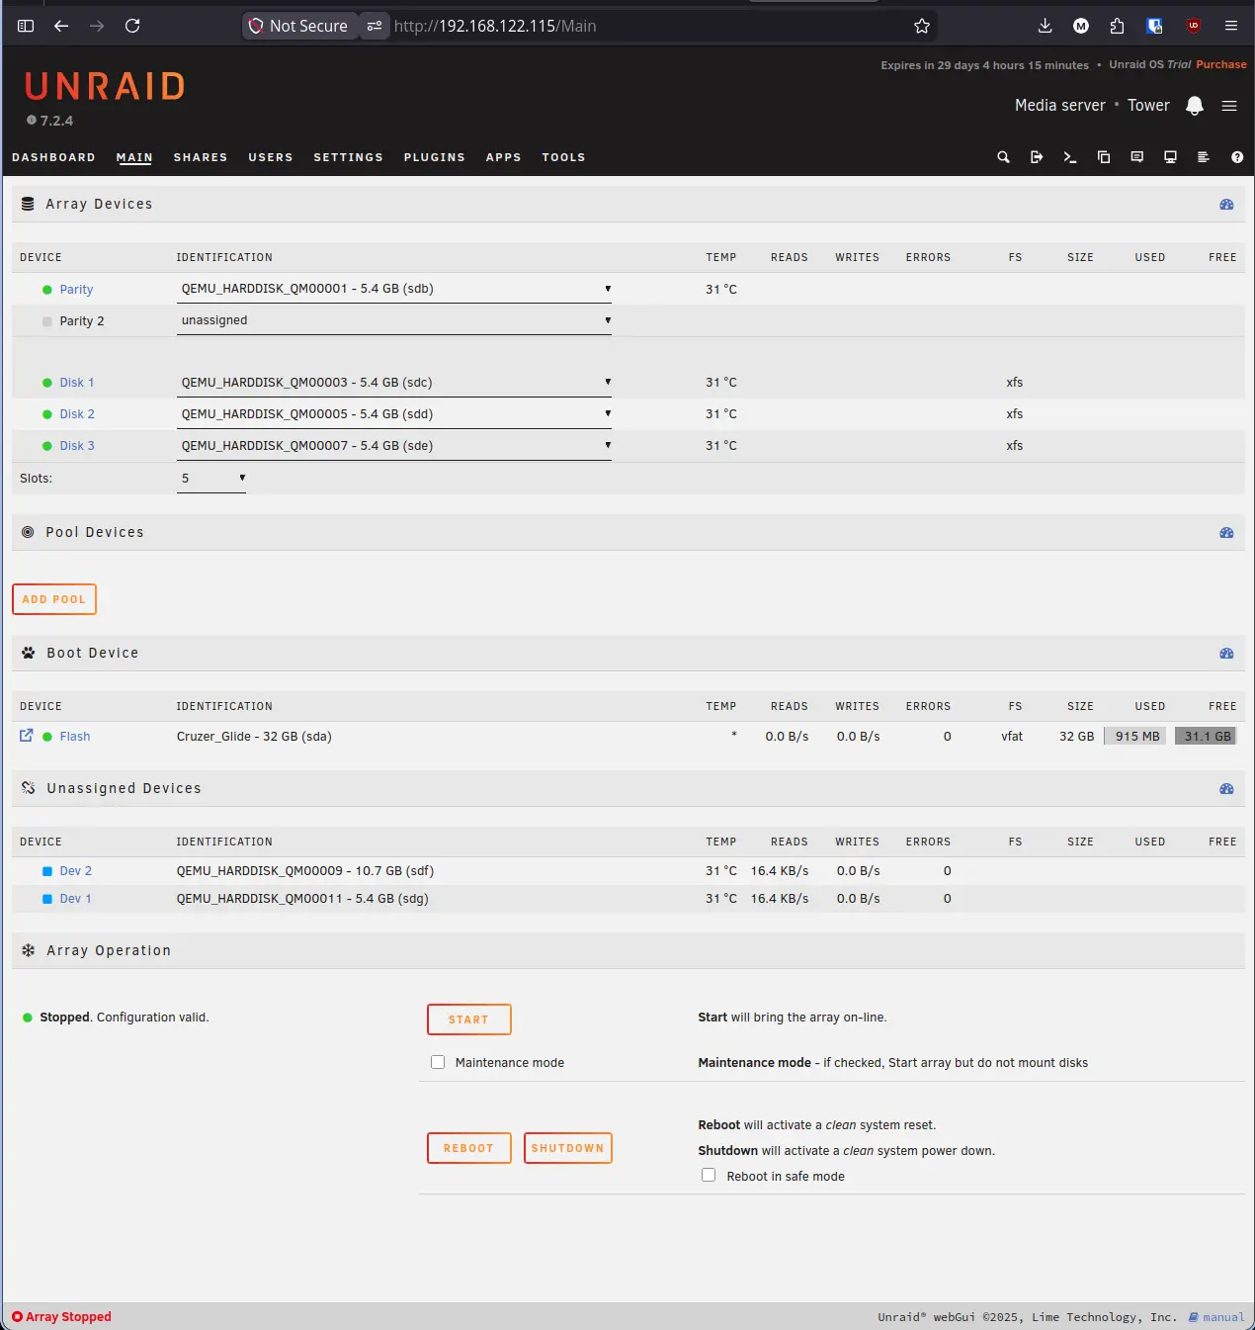The image size is (1255, 1330).
Task: Click the Add Pool button
Action: tap(54, 599)
